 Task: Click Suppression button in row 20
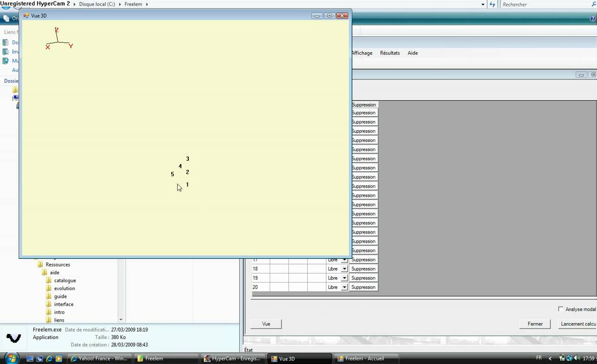(364, 287)
